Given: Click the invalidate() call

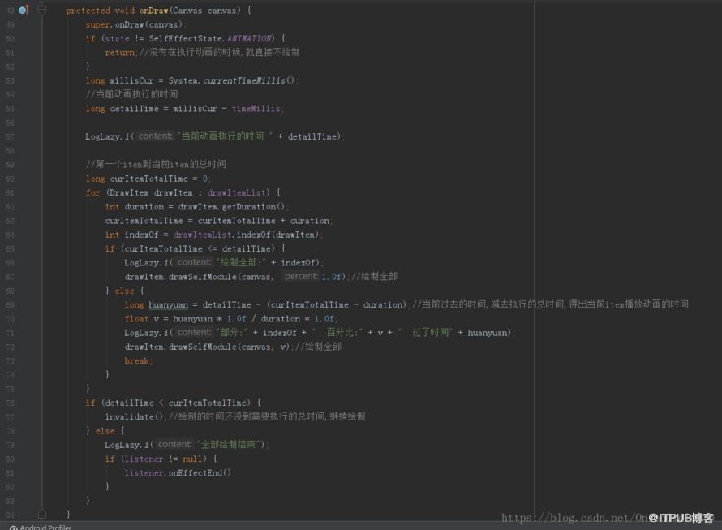Looking at the screenshot, I should click(134, 416).
